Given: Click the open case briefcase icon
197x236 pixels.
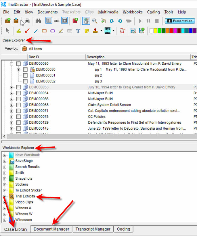Looking at the screenshot, I should tap(16, 21).
